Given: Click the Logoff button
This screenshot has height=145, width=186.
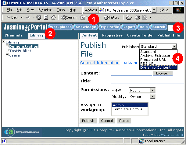Looking at the screenshot, I should point(129,27).
